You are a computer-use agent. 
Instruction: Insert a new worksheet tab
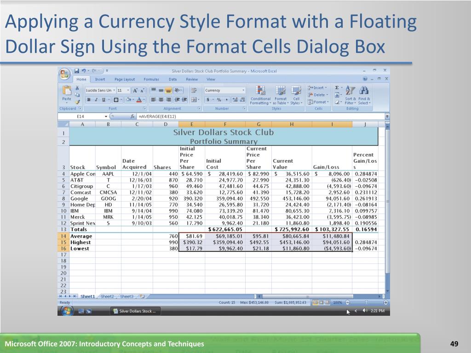click(x=143, y=296)
